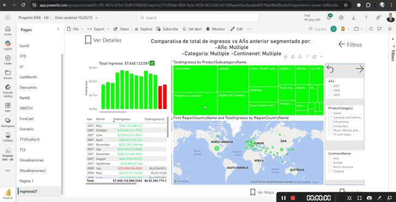Expand the Data updated dropdown
The height and width of the screenshot is (202, 396).
tap(76, 17)
